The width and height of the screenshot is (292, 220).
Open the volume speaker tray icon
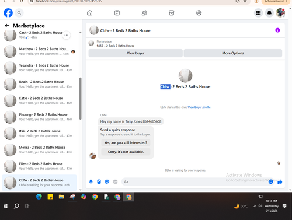(x=260, y=206)
